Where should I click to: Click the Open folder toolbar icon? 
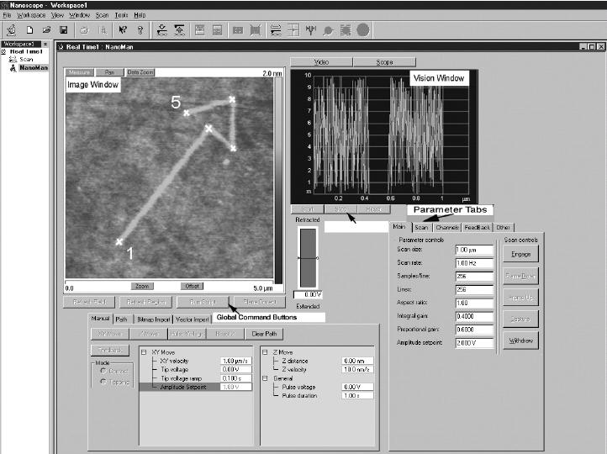click(x=45, y=29)
